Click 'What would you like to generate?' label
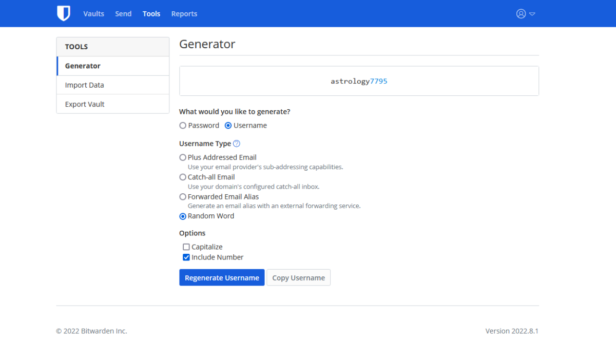Screen dimensions: 616x363 pyautogui.click(x=235, y=111)
